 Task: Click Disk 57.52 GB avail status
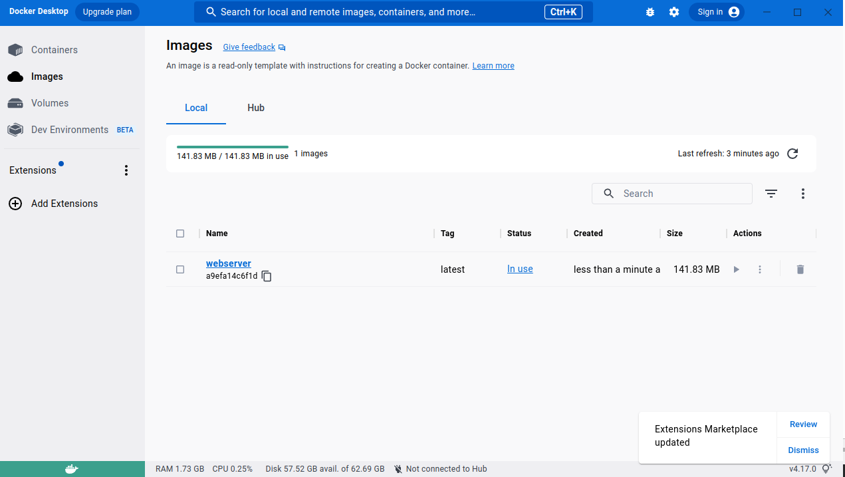pyautogui.click(x=325, y=469)
